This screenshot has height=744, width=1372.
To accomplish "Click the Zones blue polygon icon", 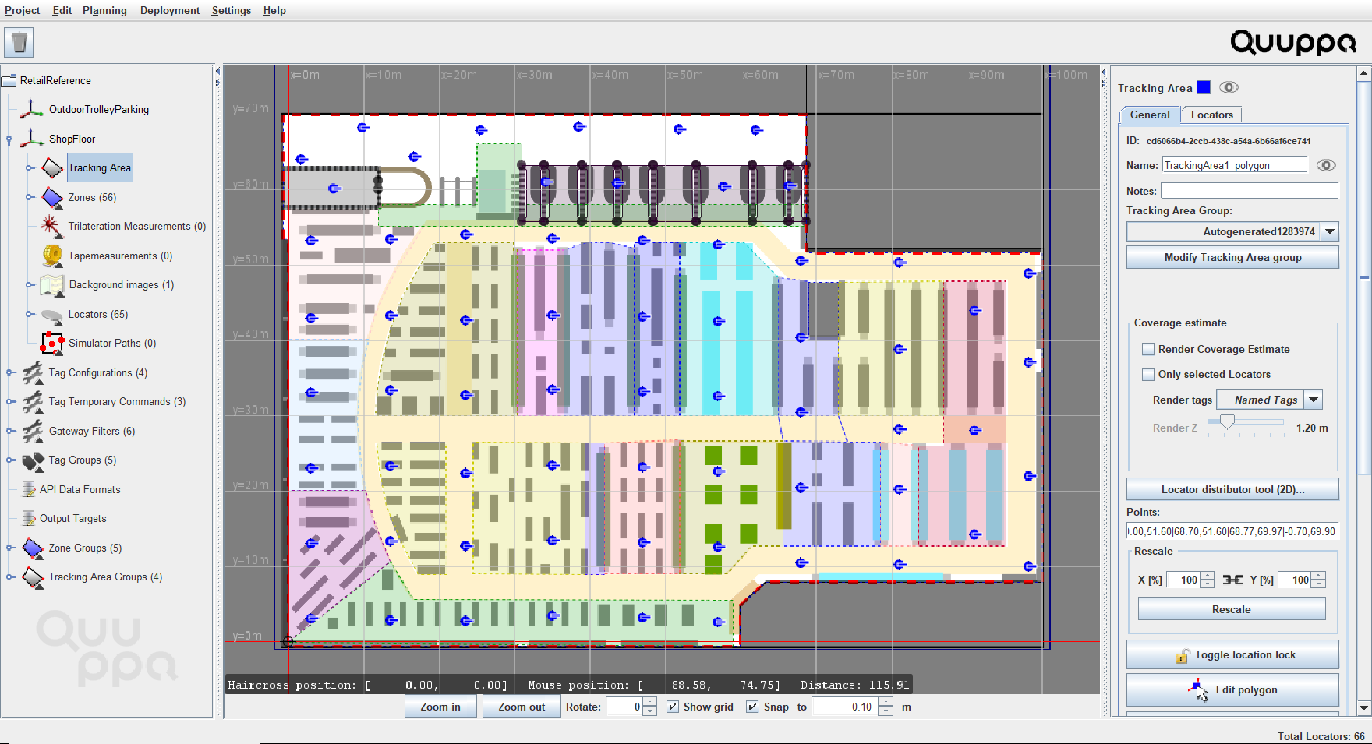I will pos(52,197).
